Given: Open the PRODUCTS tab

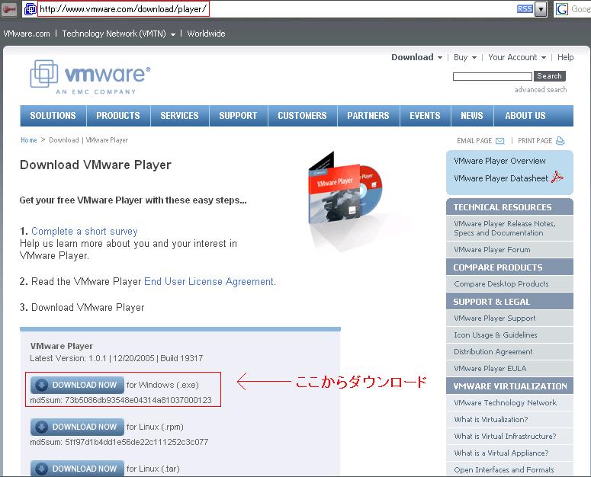Looking at the screenshot, I should (x=118, y=116).
